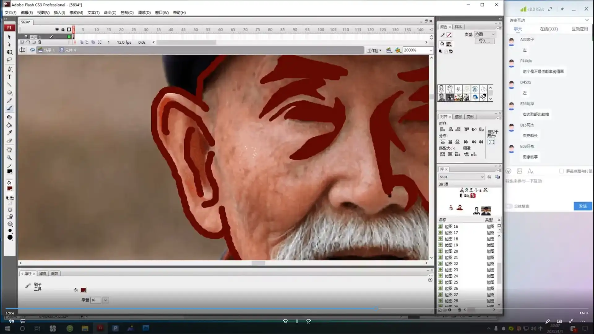Toggle layer visibility eye icon
The image size is (594, 334).
[57, 29]
